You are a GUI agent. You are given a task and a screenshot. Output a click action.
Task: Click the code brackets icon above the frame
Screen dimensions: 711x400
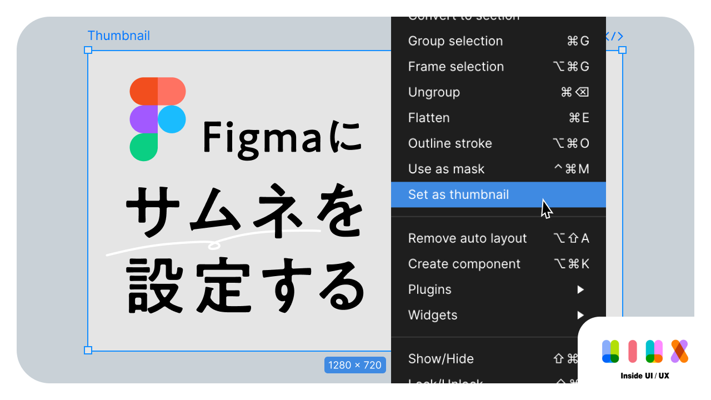614,37
